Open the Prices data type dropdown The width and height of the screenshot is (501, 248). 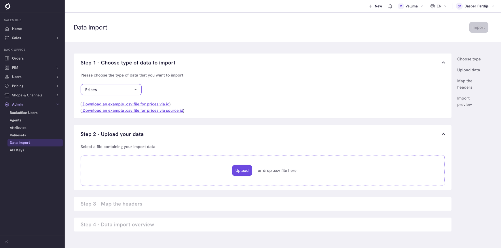[x=111, y=89]
